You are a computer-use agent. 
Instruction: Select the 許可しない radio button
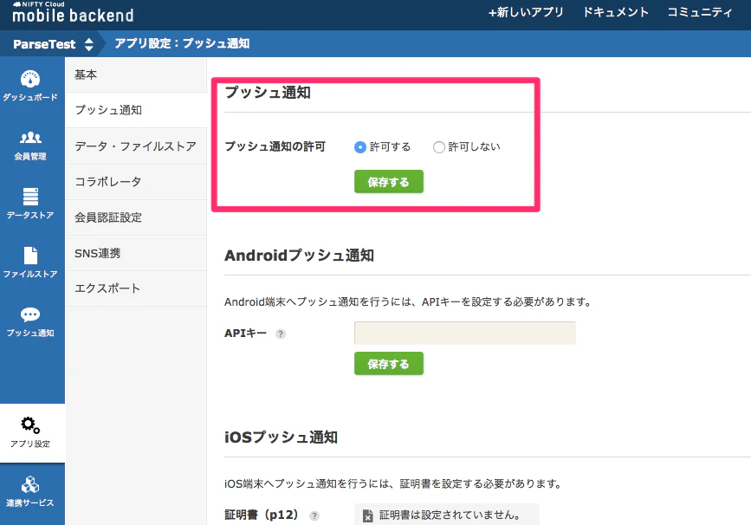(x=438, y=147)
